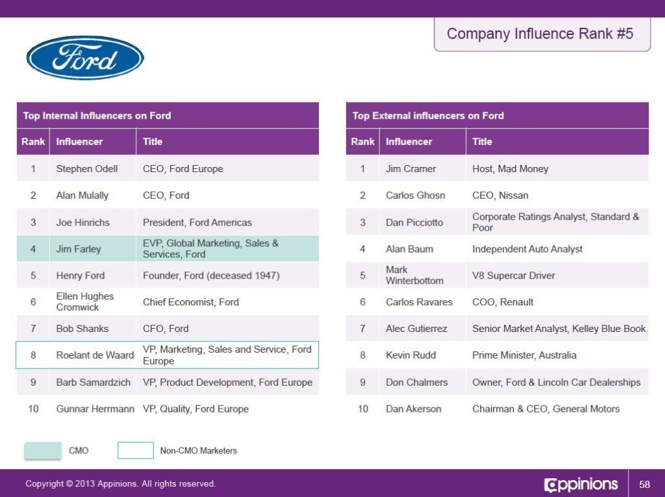Select the Jim Farley highlighted row
Image resolution: width=665 pixels, height=497 pixels.
click(x=168, y=249)
